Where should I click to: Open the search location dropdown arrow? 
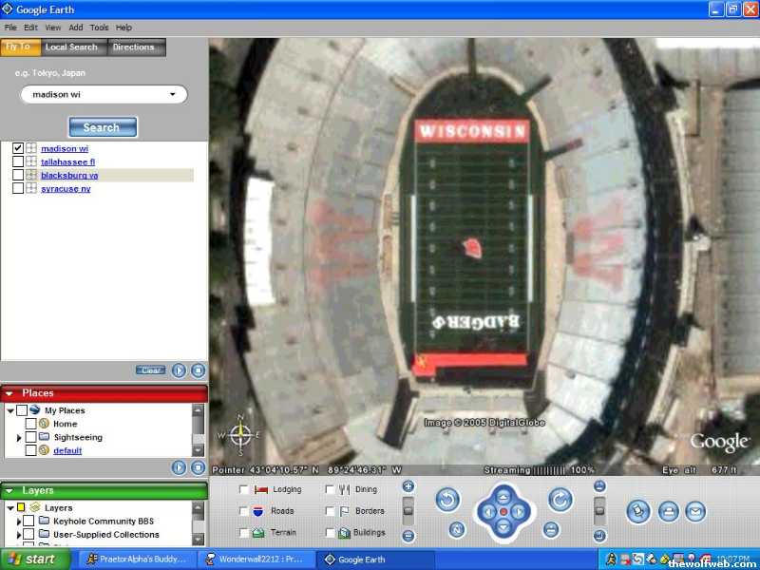[173, 94]
